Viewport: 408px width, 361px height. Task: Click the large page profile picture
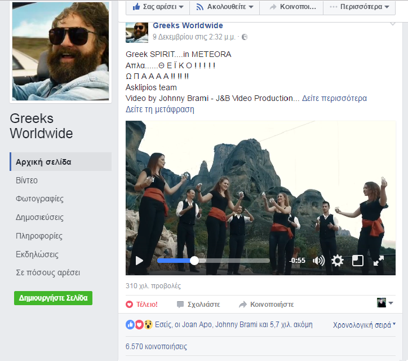[x=60, y=51]
